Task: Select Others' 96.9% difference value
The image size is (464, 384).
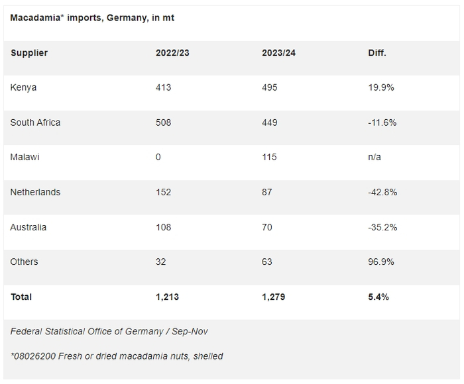Action: pyautogui.click(x=381, y=262)
